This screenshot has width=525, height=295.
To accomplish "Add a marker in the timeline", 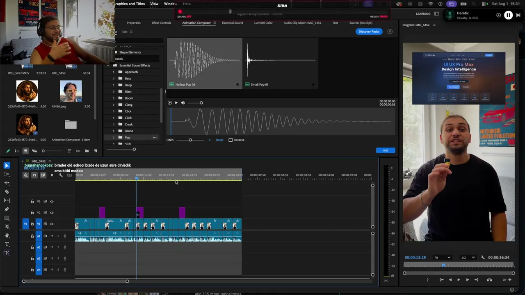I will tap(52, 175).
